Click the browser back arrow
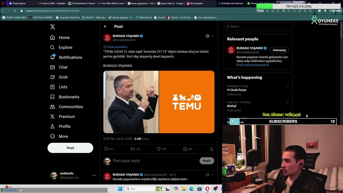343x193 pixels. (3, 11)
